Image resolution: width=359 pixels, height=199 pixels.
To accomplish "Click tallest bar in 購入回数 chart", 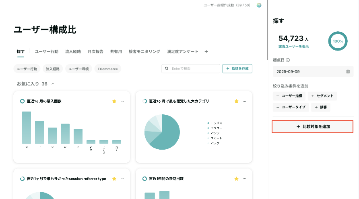I will (27, 128).
